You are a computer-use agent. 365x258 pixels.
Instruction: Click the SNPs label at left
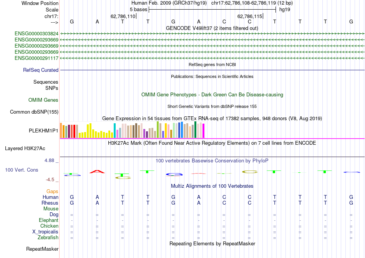click(x=52, y=88)
